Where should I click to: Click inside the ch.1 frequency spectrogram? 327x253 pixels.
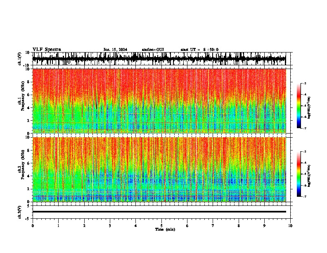coord(159,101)
